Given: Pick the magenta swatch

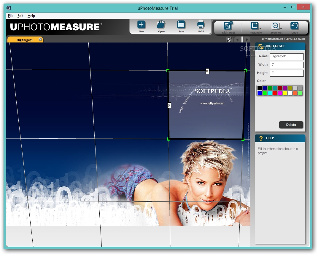Looking at the screenshot, I should [x=280, y=93].
